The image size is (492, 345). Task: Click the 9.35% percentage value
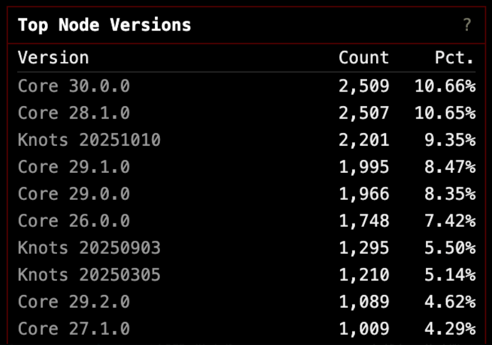pyautogui.click(x=450, y=140)
